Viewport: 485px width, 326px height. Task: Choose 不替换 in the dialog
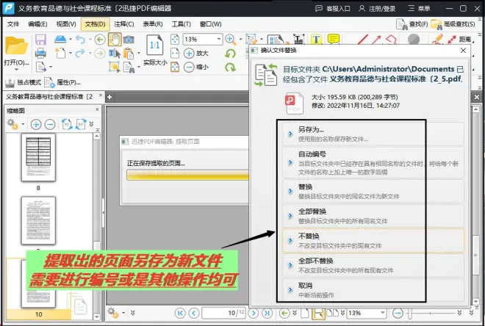373,240
